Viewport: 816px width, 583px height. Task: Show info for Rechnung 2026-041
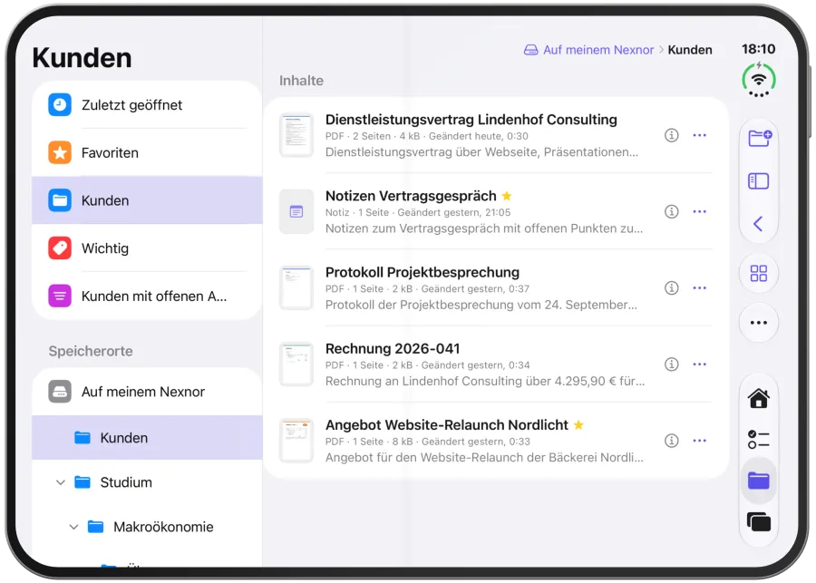671,364
